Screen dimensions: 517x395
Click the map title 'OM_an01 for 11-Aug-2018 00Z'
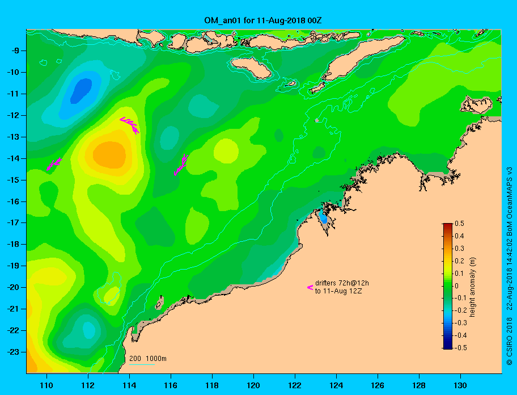tap(263, 20)
